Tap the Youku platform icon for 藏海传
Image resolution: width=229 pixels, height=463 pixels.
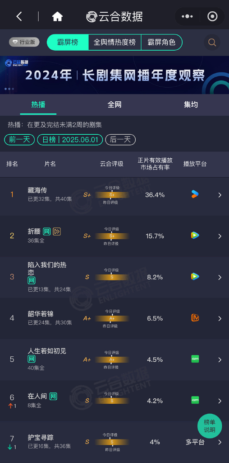[x=195, y=194]
